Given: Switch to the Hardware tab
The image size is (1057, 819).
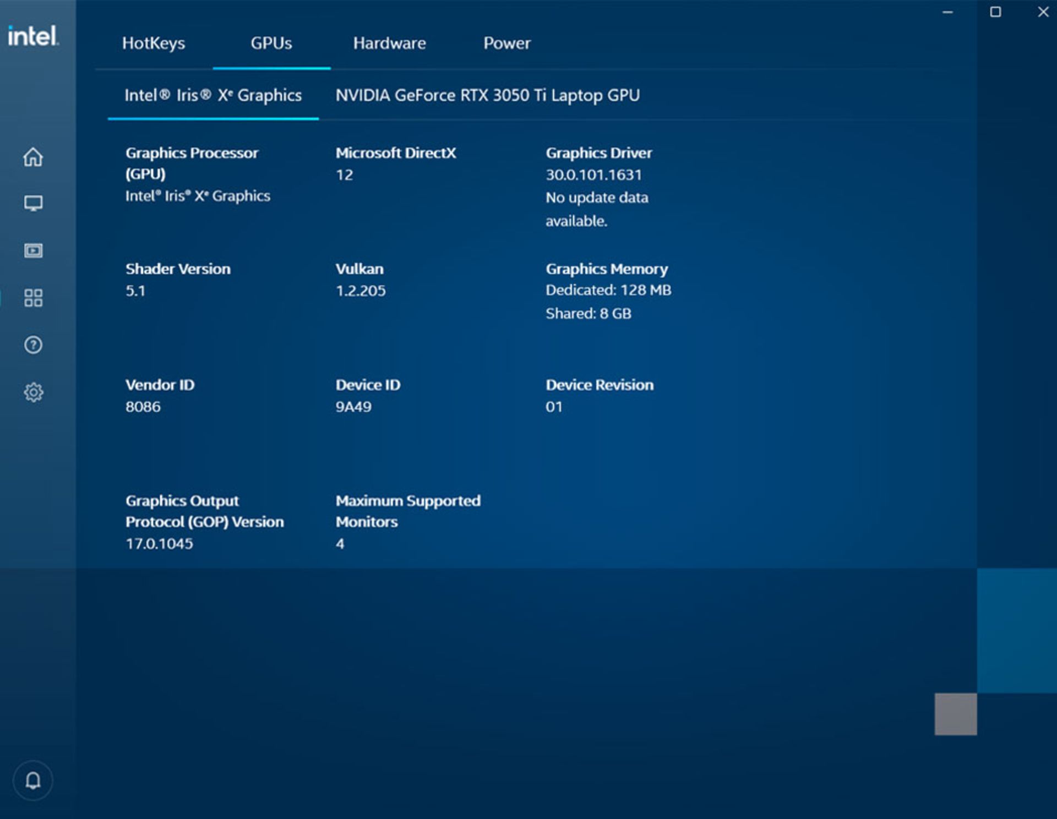Looking at the screenshot, I should 390,43.
